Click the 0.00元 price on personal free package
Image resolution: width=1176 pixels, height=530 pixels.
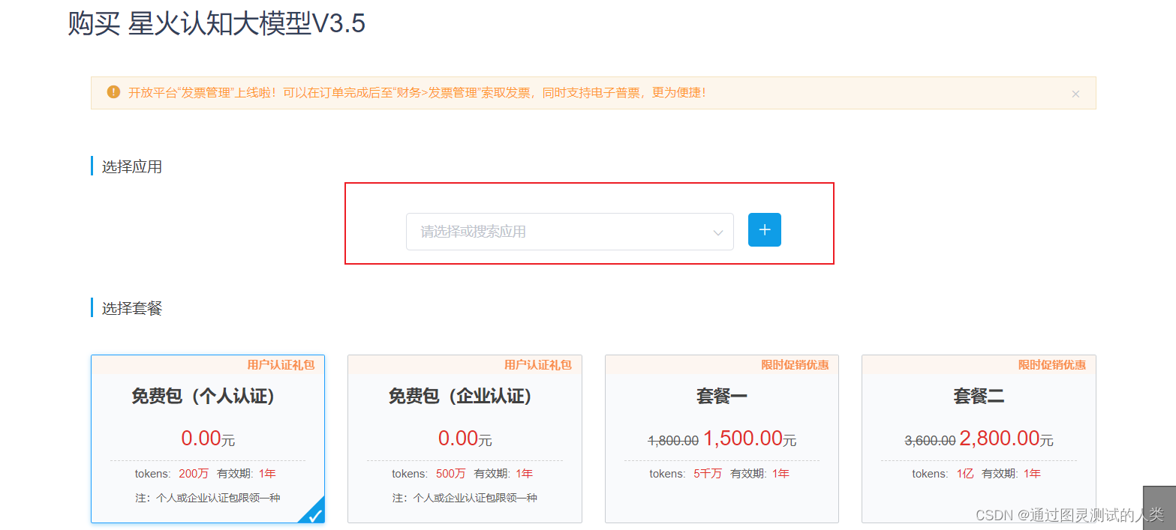(208, 439)
